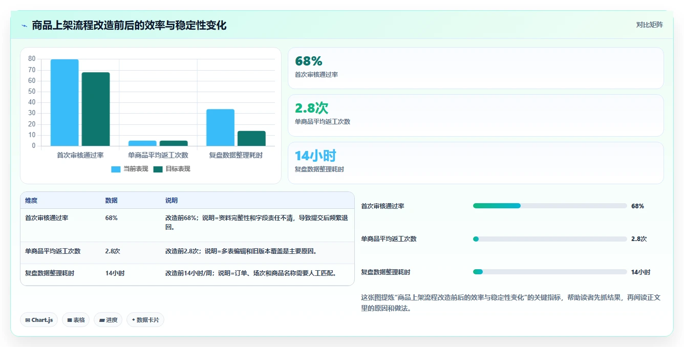Click the 14小时 value beside progress bar
The image size is (684, 347).
tap(641, 272)
